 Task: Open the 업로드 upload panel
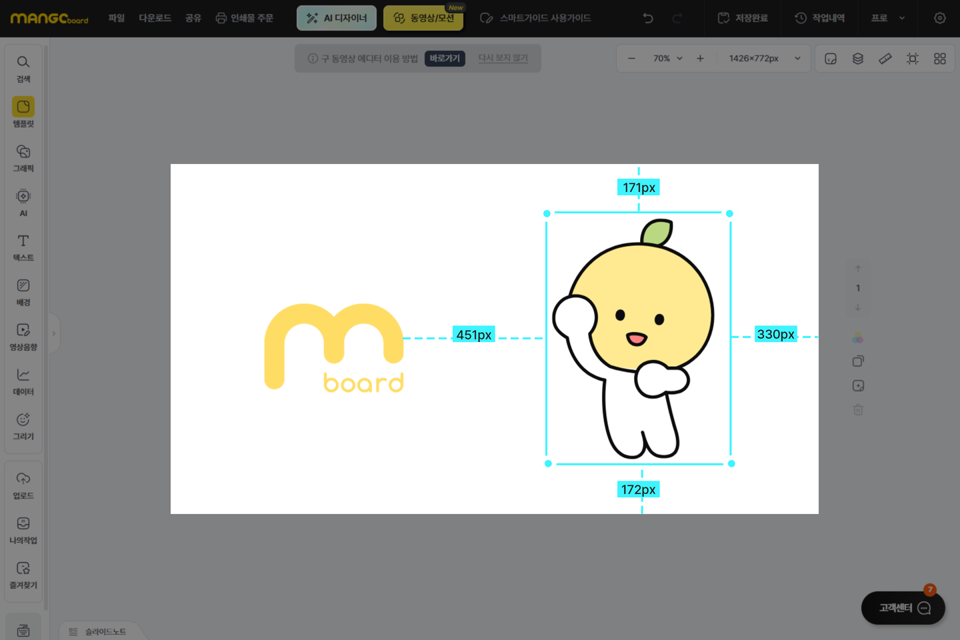tap(23, 485)
